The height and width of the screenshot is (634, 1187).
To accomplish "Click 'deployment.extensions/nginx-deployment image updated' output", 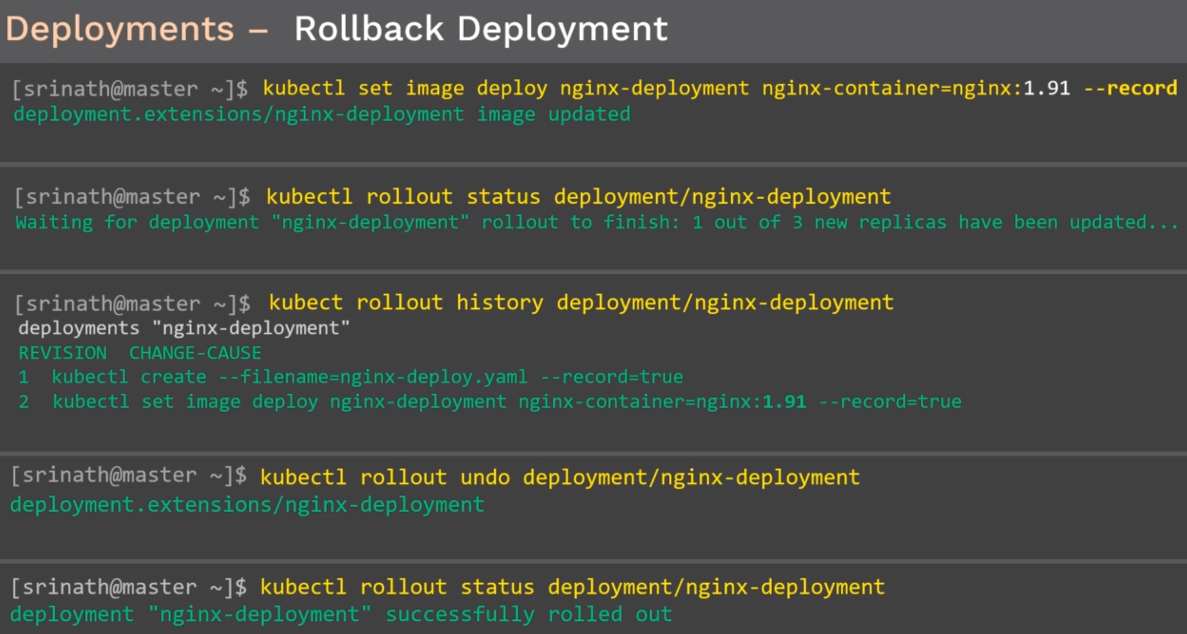I will (322, 114).
